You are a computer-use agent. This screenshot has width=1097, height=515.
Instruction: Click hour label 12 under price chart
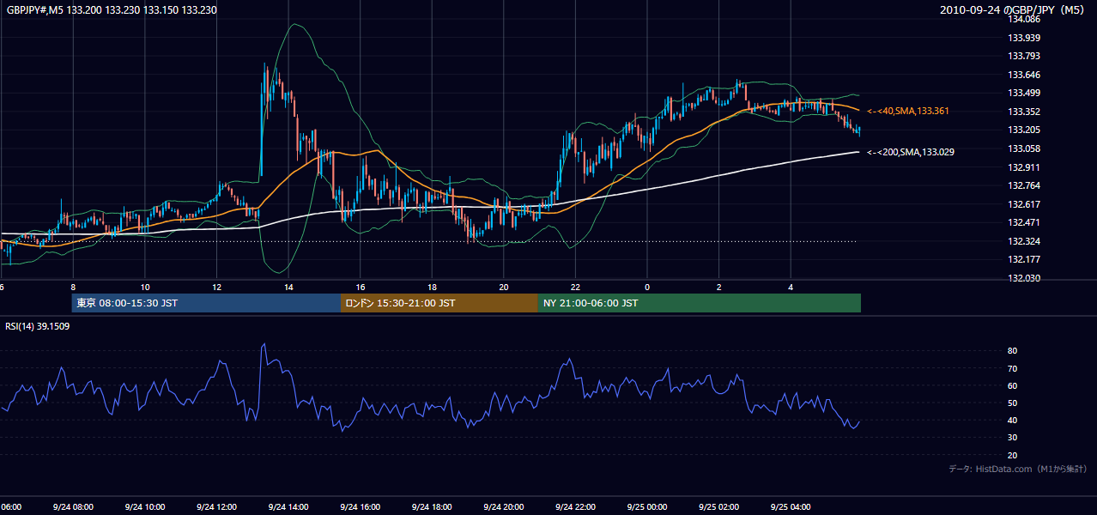click(x=217, y=287)
